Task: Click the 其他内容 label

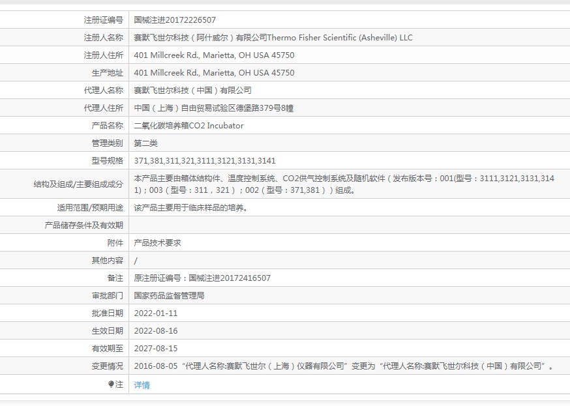Action: pyautogui.click(x=108, y=261)
